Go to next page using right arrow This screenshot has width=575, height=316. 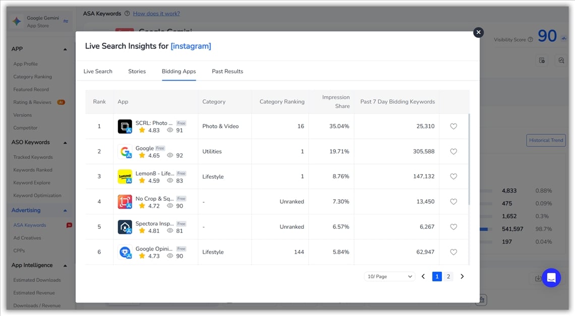462,276
